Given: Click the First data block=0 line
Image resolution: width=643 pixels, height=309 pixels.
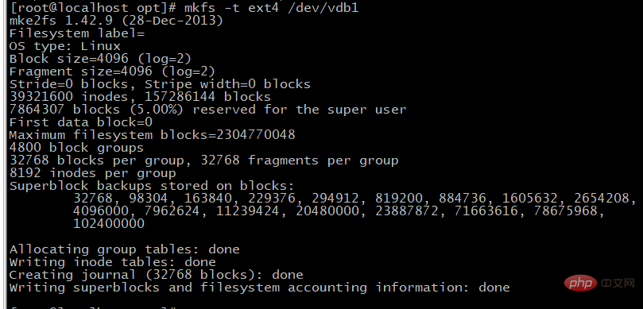Looking at the screenshot, I should pos(81,122).
